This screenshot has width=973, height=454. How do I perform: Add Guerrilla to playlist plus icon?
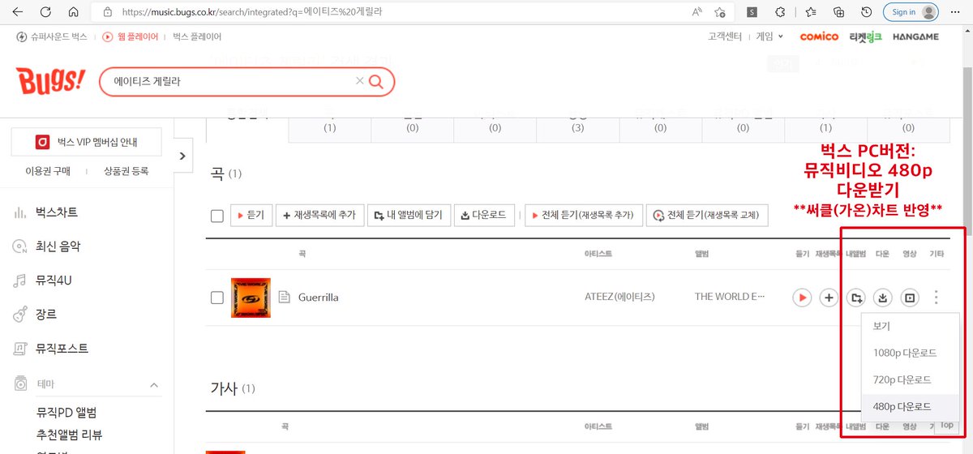(x=829, y=298)
